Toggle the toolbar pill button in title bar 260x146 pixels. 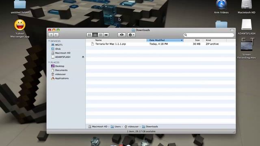click(x=232, y=30)
